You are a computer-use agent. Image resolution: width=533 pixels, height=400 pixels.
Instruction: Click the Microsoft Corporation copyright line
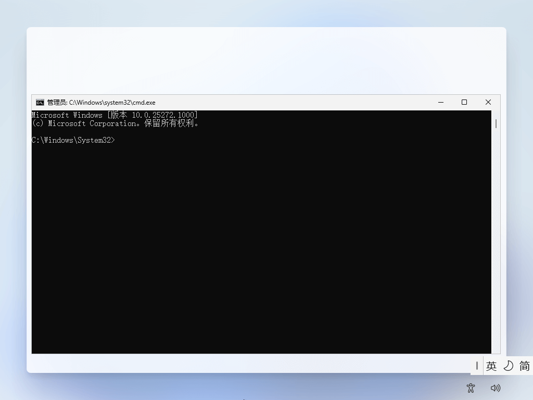pos(115,123)
